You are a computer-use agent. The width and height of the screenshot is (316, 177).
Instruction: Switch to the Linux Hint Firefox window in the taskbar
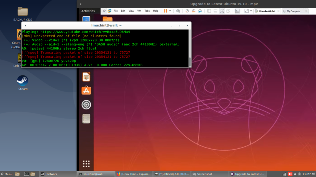134,174
